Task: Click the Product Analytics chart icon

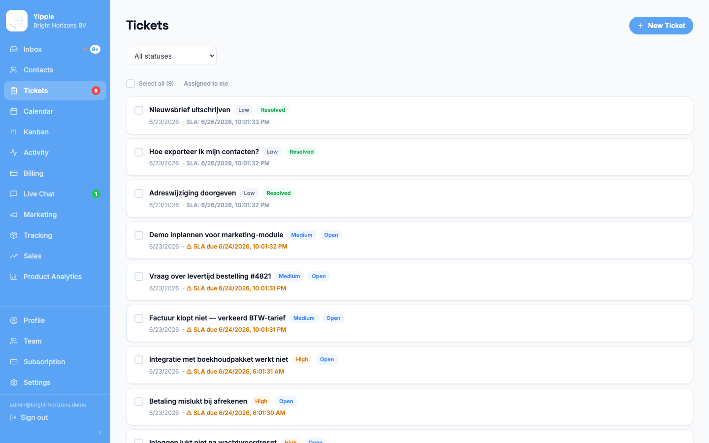Action: [14, 277]
